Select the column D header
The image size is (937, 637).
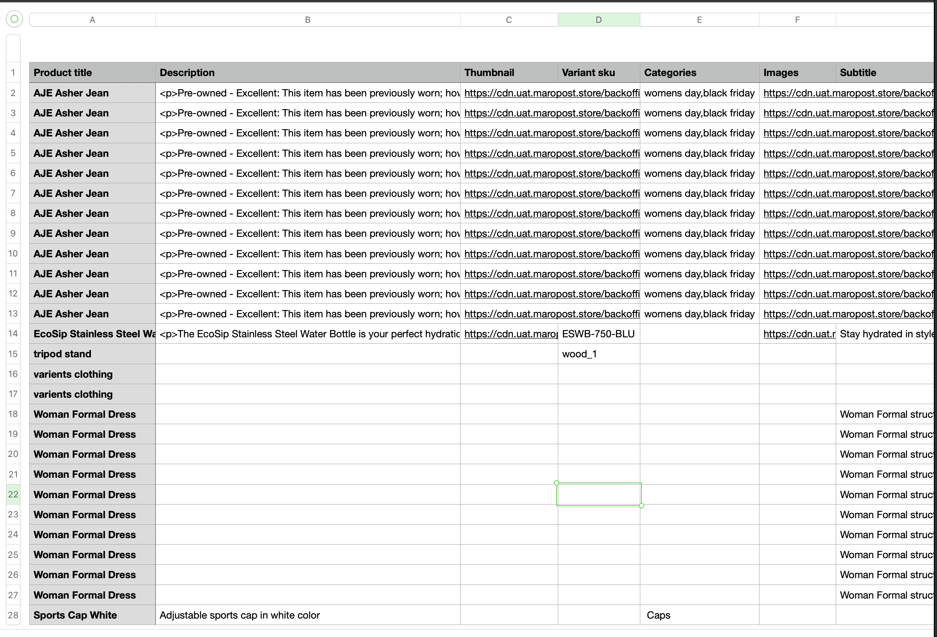coord(599,20)
